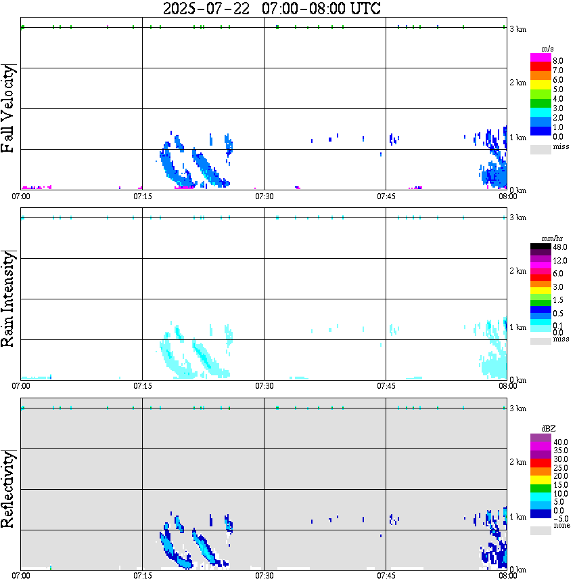
Task: Click the magenta 8.0 m/s legend swatch
Action: click(540, 58)
